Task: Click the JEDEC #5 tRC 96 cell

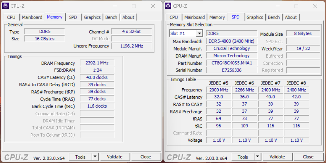Action: pyautogui.click(x=219, y=126)
